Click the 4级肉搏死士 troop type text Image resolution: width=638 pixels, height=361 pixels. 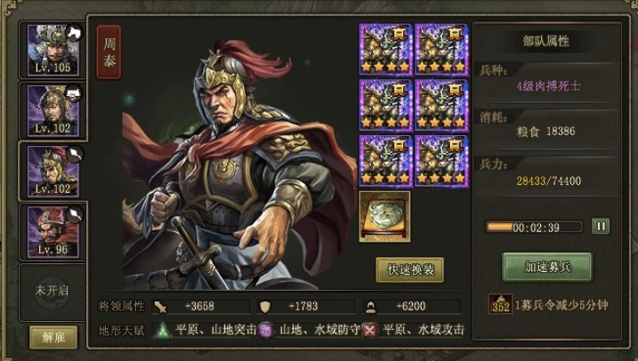point(548,86)
